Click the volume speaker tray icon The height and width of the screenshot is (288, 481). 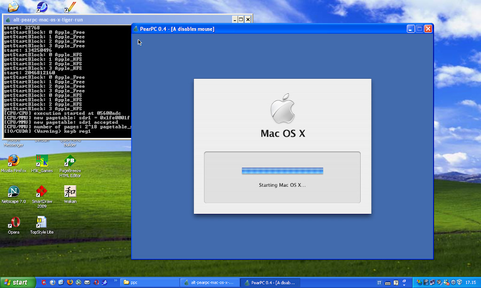(x=439, y=282)
